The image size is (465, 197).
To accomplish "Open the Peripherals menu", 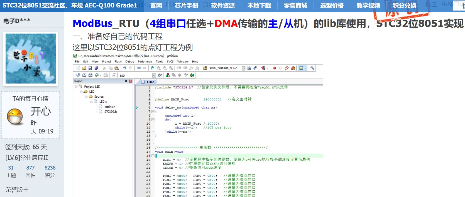I will 145,62.
